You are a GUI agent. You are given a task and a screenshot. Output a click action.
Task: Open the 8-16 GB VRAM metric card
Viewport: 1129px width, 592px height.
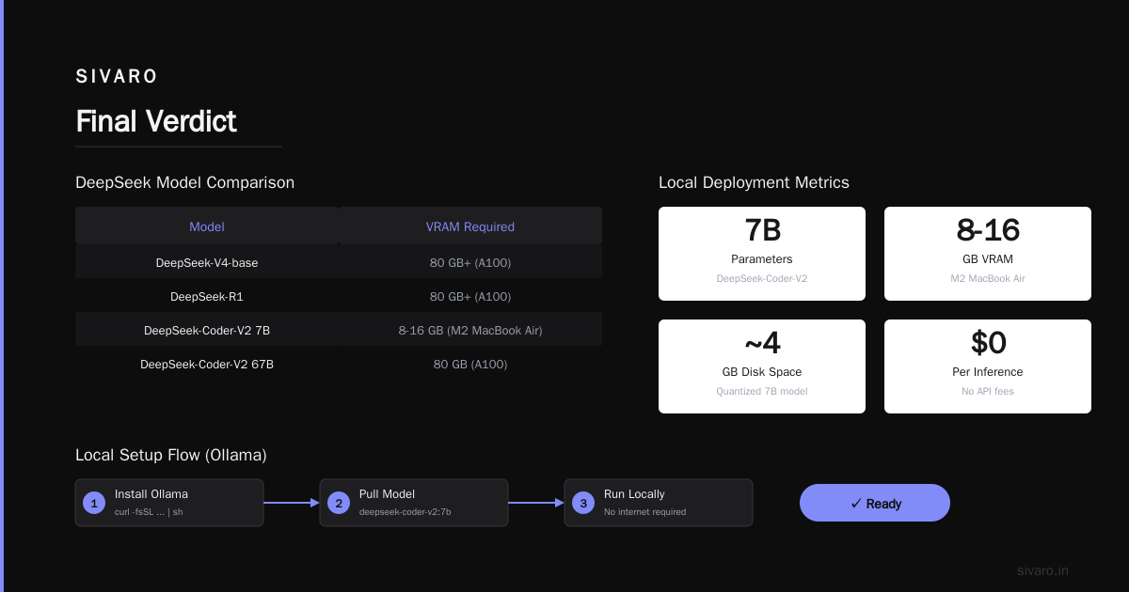pyautogui.click(x=988, y=254)
